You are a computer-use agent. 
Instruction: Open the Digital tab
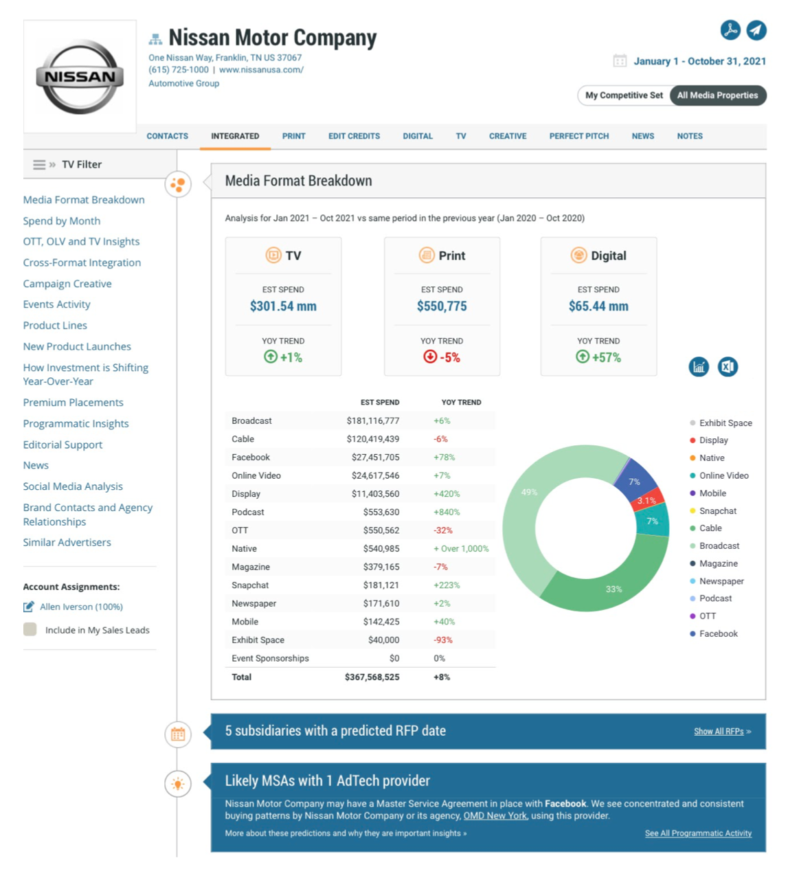click(418, 136)
